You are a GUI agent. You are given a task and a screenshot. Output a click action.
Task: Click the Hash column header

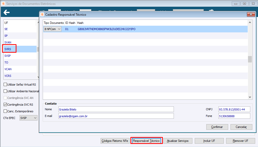pos(80,23)
